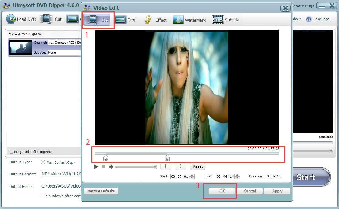Select the Cut tab in Video Edit
This screenshot has height=209, width=339.
tap(99, 20)
